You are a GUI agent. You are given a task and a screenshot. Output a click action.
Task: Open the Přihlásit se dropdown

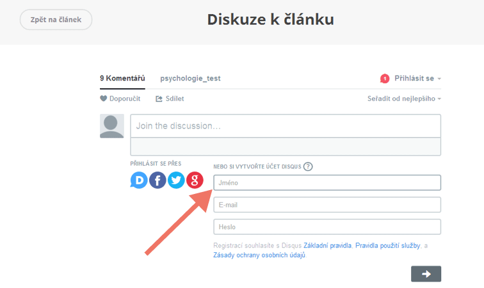pyautogui.click(x=417, y=79)
